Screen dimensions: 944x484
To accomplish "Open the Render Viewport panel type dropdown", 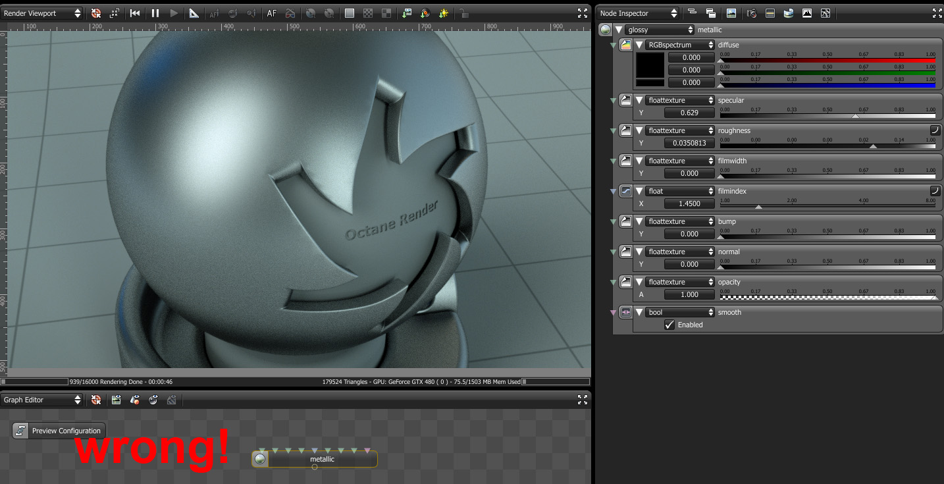I will (x=42, y=13).
